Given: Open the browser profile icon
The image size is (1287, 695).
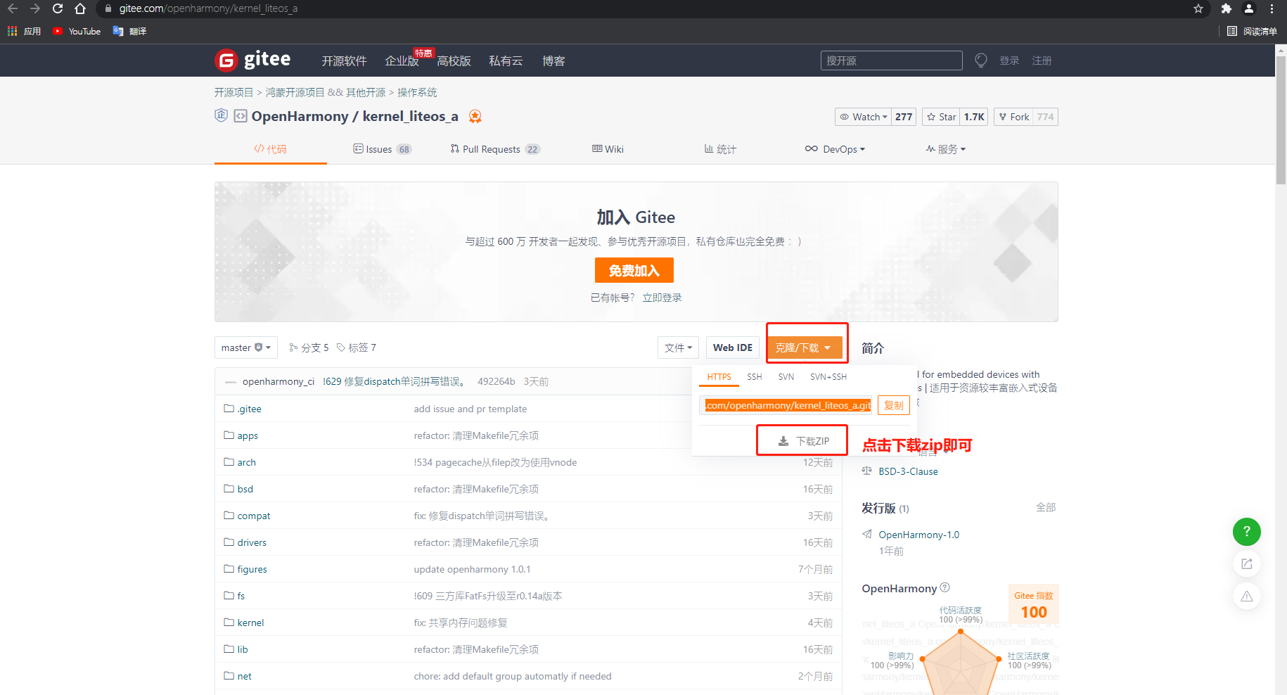Looking at the screenshot, I should (x=1249, y=8).
